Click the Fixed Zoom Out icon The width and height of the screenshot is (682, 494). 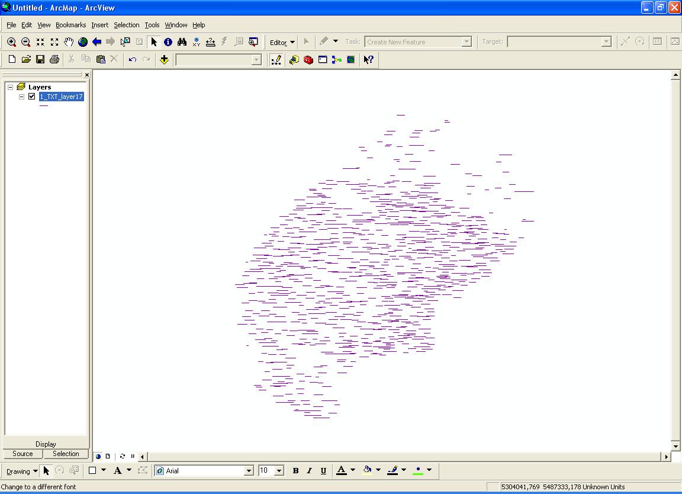54,42
